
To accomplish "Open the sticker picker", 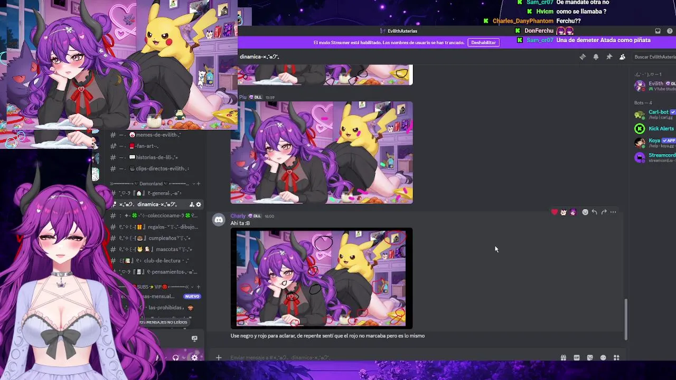I will pos(590,358).
